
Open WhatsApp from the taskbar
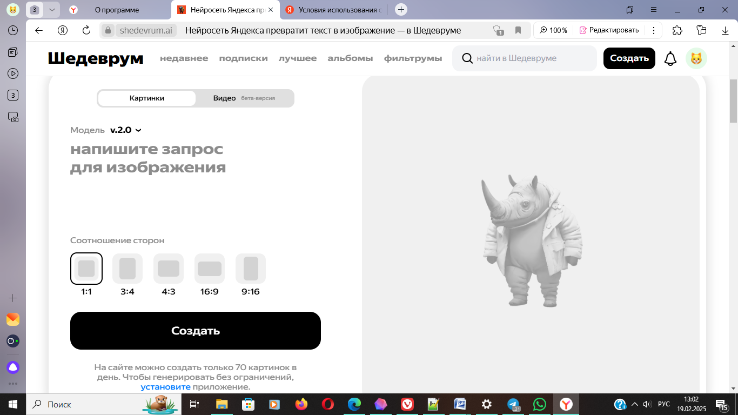[539, 404]
